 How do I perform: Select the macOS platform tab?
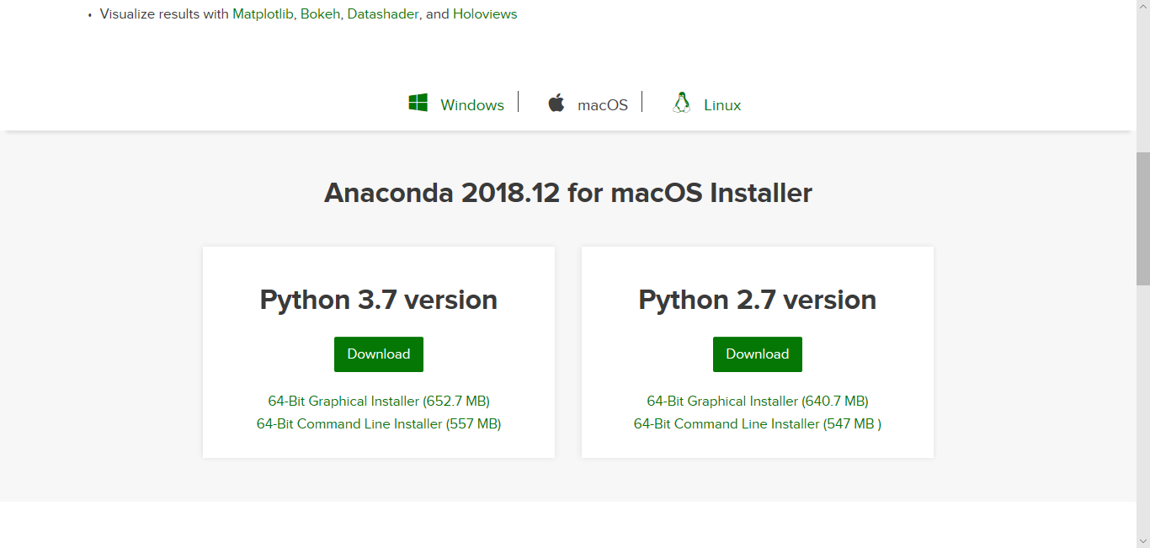point(601,104)
